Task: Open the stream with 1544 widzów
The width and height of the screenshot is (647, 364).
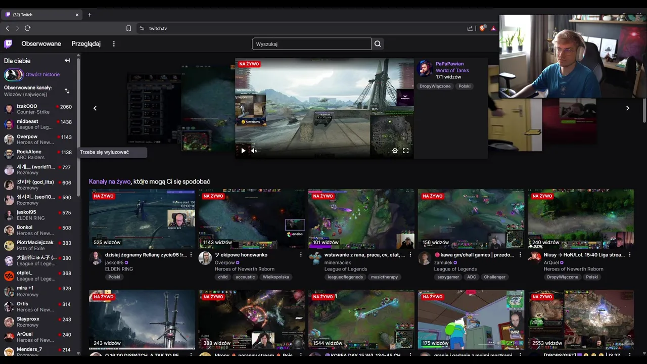Action: point(361,320)
